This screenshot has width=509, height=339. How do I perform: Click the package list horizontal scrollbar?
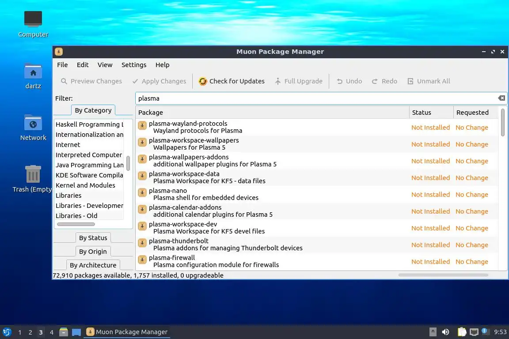tap(443, 275)
